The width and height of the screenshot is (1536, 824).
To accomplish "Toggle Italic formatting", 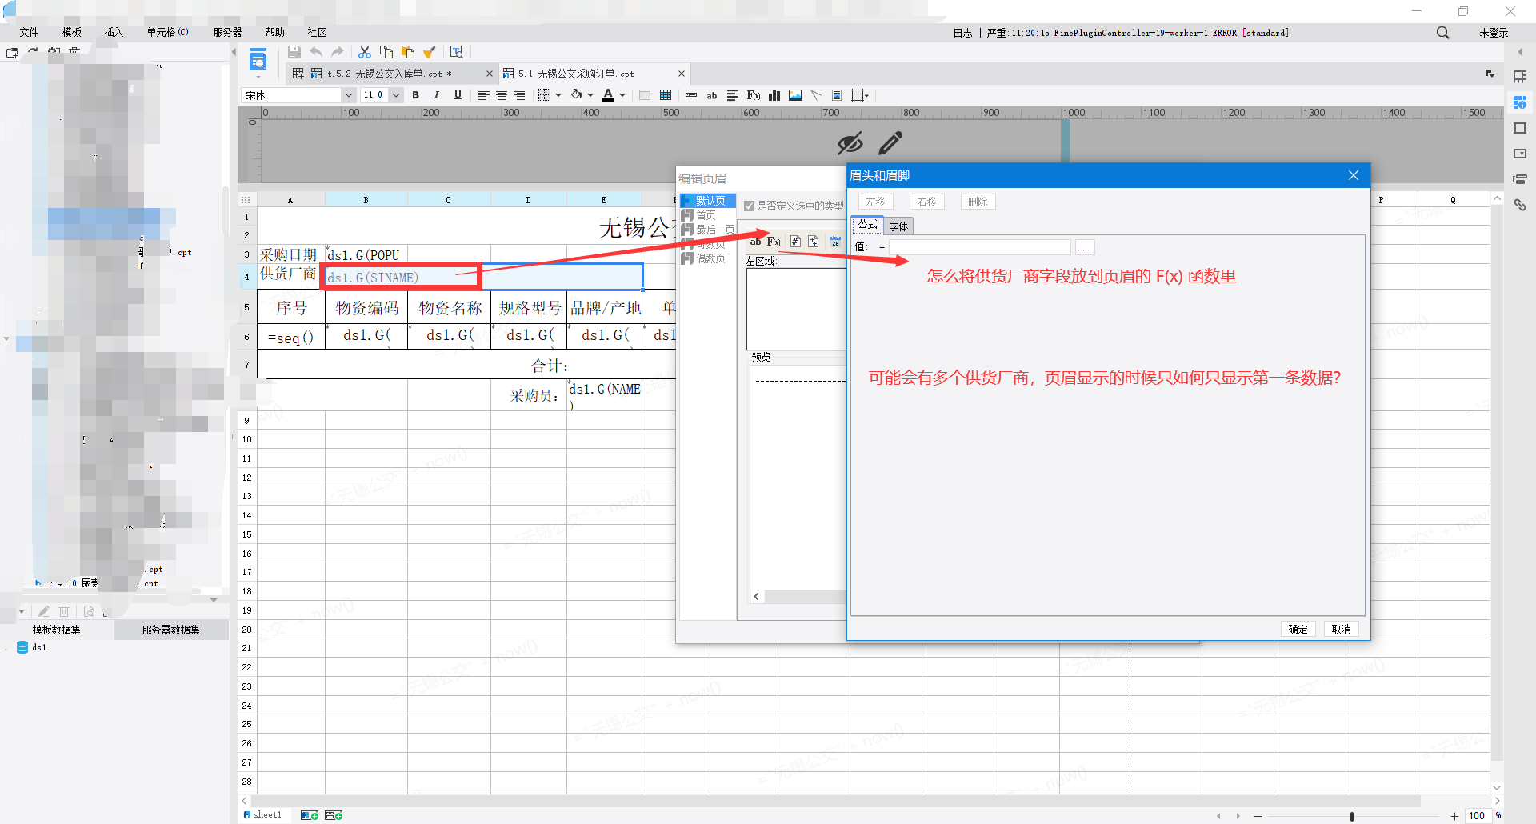I will pyautogui.click(x=437, y=95).
